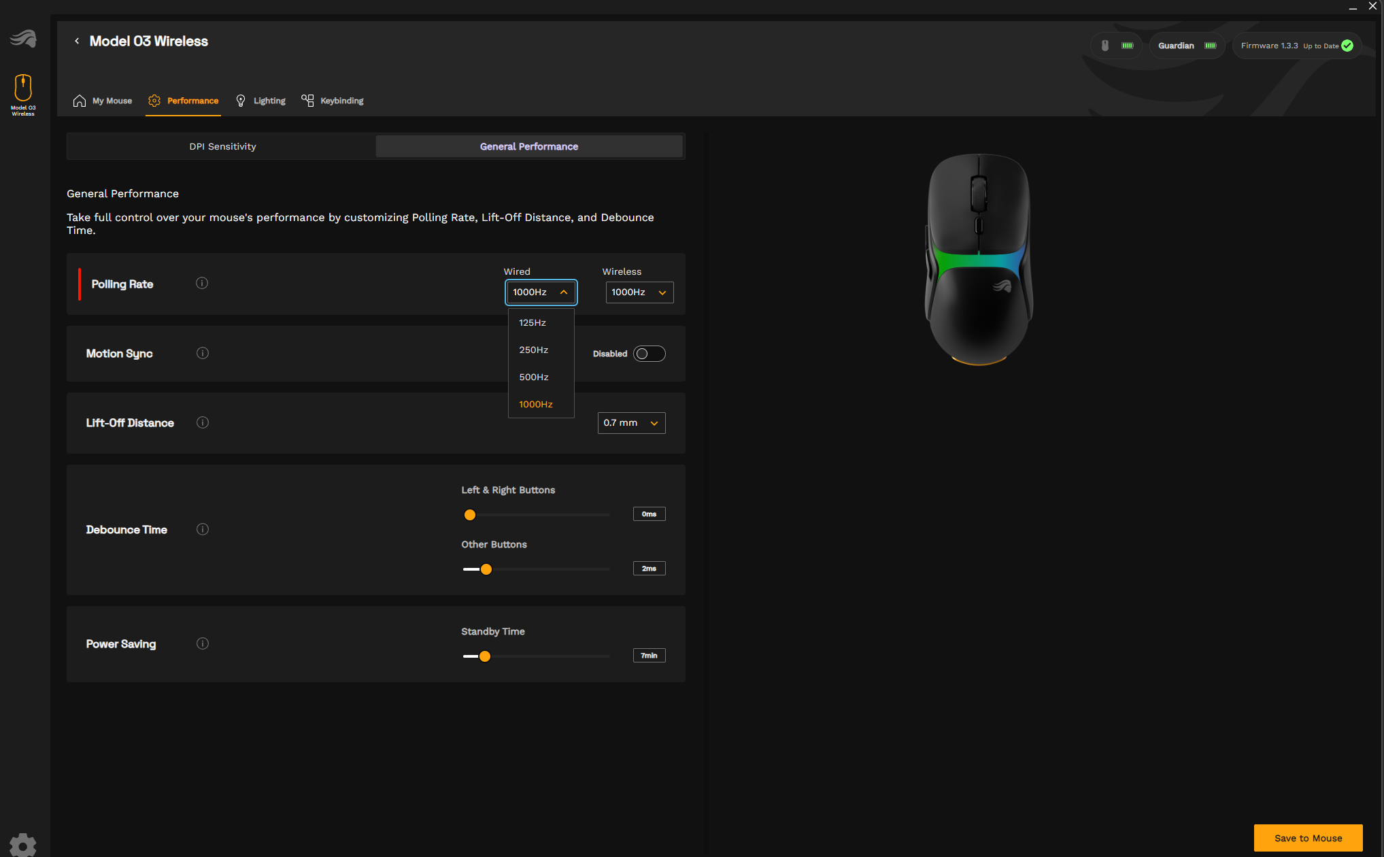Click Motion Sync info icon
The image size is (1384, 857).
[203, 353]
